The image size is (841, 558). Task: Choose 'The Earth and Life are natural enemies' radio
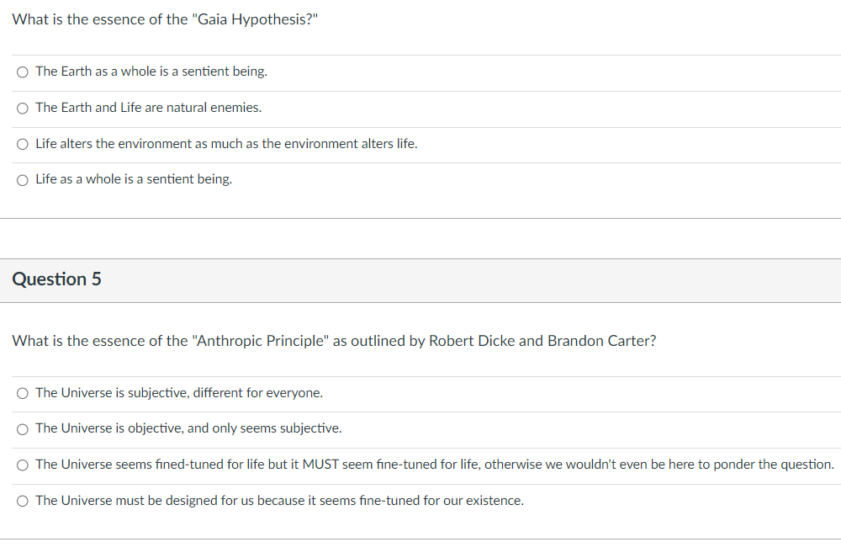[x=23, y=109]
